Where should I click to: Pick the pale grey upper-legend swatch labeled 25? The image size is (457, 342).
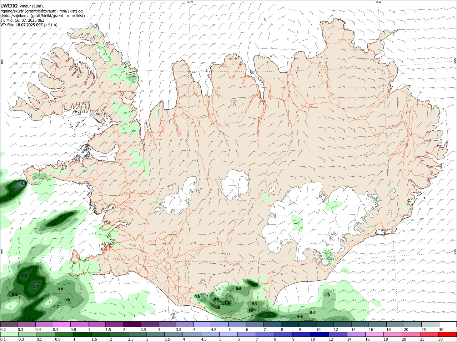pyautogui.click(x=430, y=324)
